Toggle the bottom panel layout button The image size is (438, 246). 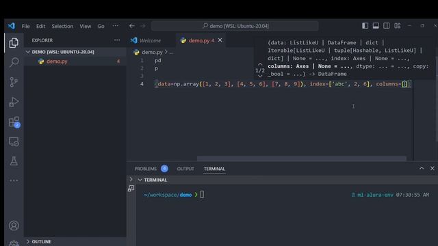[x=376, y=26]
